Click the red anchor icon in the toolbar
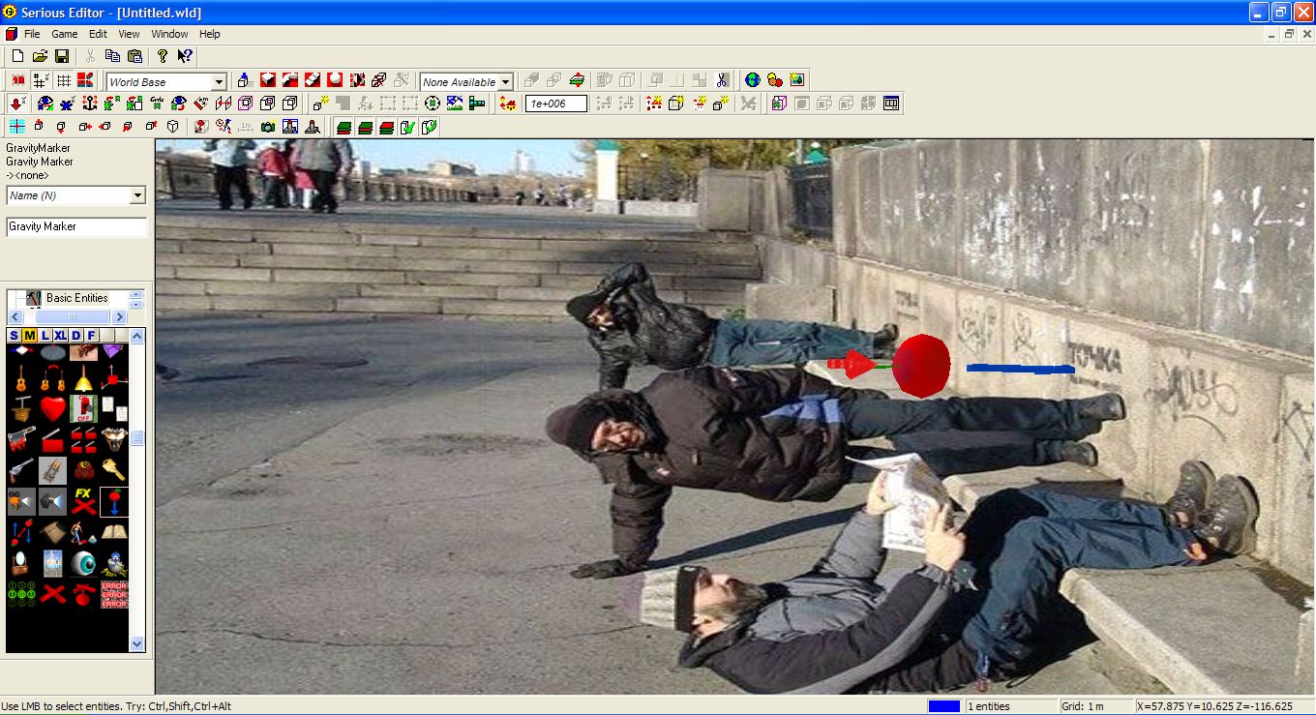This screenshot has height=715, width=1316. tap(90, 104)
